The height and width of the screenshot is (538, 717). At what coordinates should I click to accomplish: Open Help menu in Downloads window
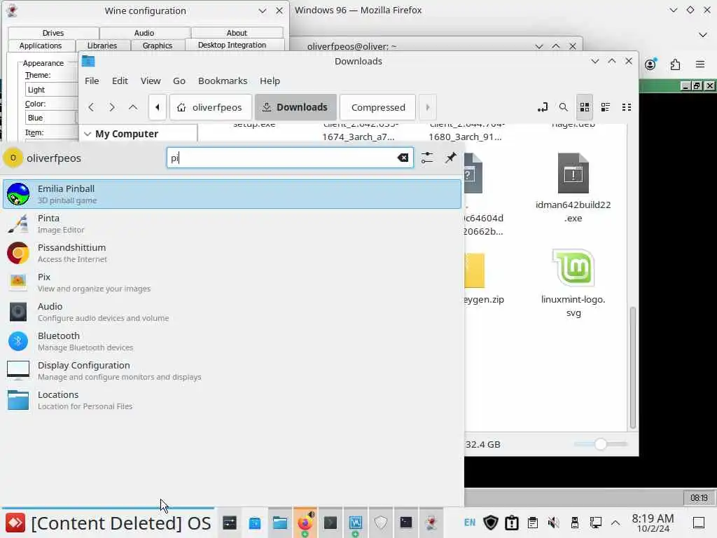point(270,81)
